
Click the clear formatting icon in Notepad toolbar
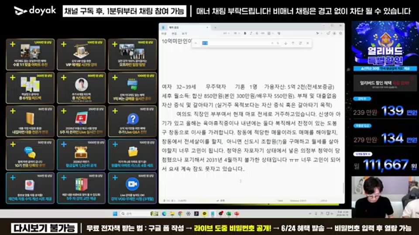279,34
